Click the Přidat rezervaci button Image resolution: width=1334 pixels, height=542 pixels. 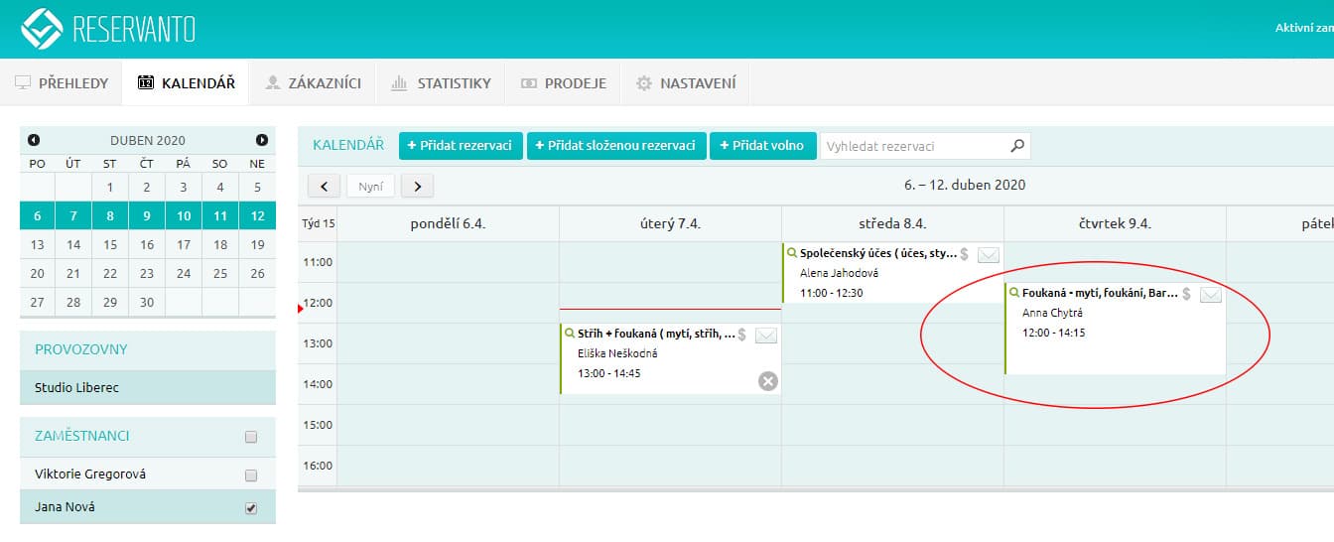click(461, 146)
